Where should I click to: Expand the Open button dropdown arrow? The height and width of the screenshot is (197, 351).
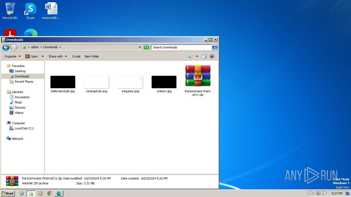(x=43, y=56)
